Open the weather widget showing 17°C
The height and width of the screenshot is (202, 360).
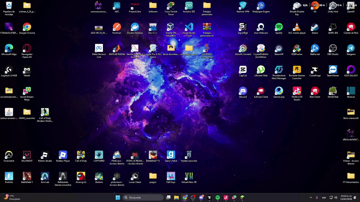[12, 198]
